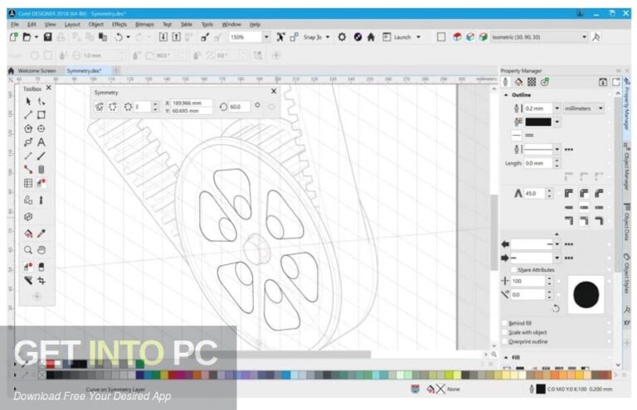
Task: Click the black outline color swatch
Action: click(x=538, y=122)
